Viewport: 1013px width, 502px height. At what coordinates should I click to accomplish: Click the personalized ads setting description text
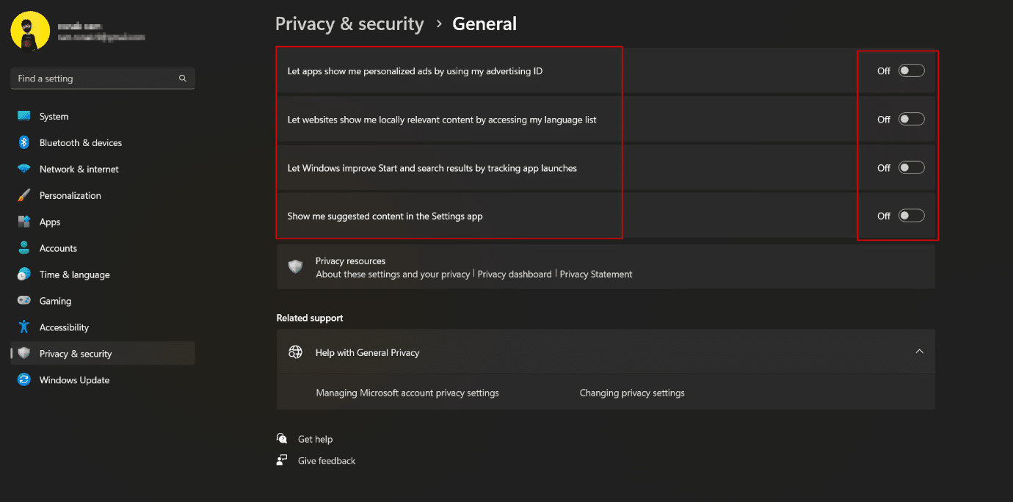click(x=415, y=71)
